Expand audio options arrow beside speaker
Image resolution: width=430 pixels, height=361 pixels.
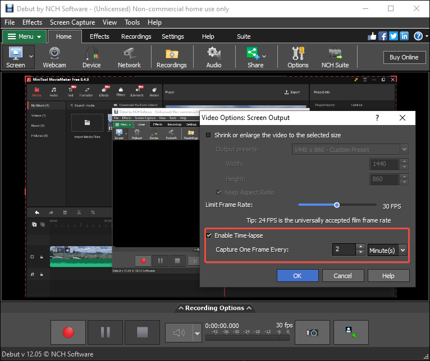(197, 333)
